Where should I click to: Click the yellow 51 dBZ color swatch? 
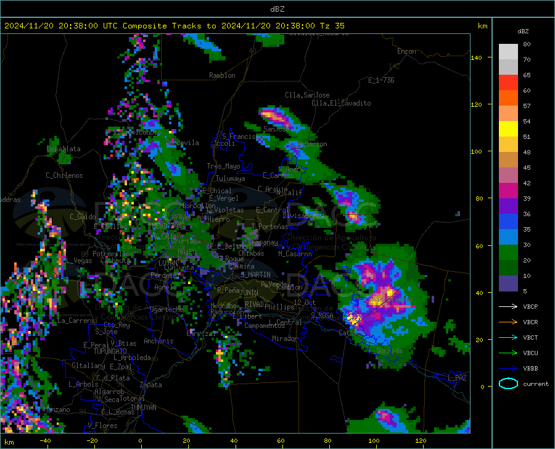pyautogui.click(x=508, y=129)
